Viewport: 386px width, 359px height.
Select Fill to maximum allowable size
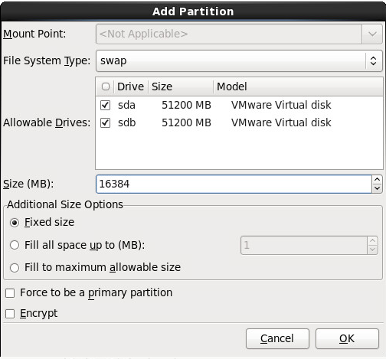[x=15, y=268]
